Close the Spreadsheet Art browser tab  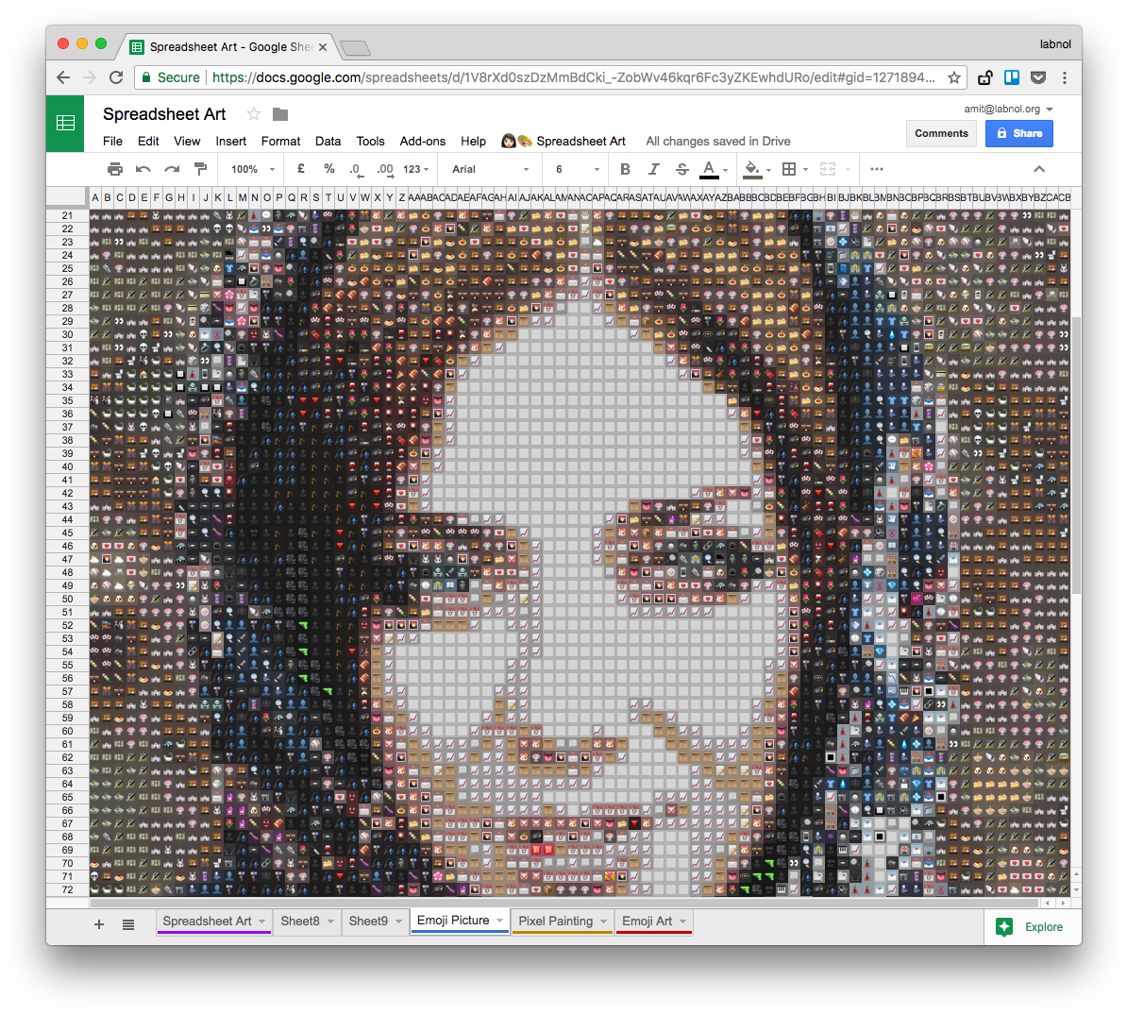(x=323, y=47)
